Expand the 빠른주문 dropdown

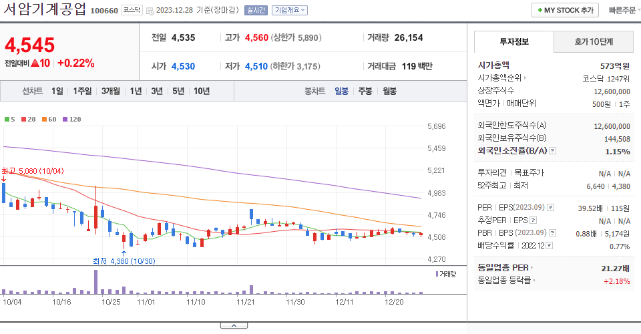pos(624,10)
